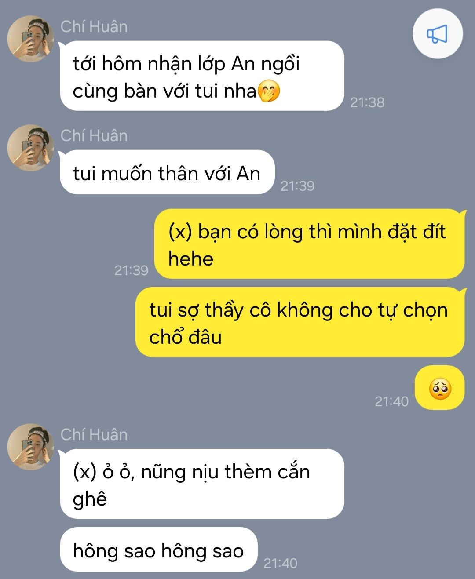Viewport: 475px width, 579px height.
Task: Open Chí Huân's avatar on last message group
Action: coord(30,447)
